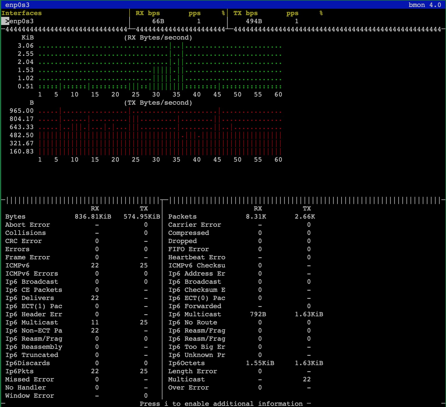
Task: Click the Ip6 Forwarded row label
Action: click(195, 306)
